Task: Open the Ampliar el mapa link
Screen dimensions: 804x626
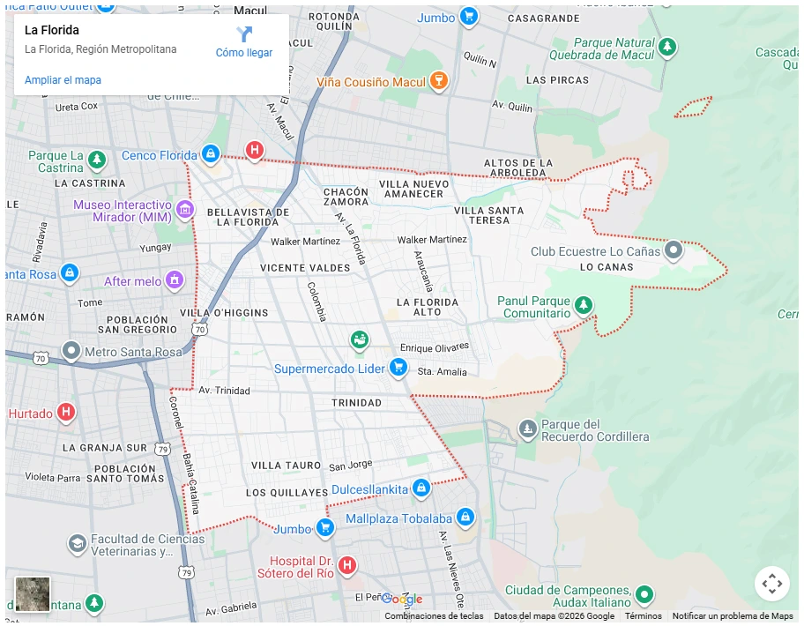Action: point(63,79)
